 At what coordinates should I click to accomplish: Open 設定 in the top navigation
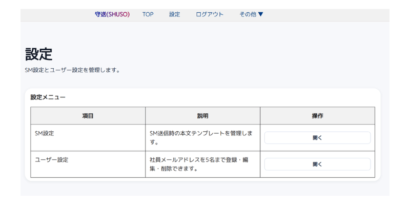click(x=175, y=14)
